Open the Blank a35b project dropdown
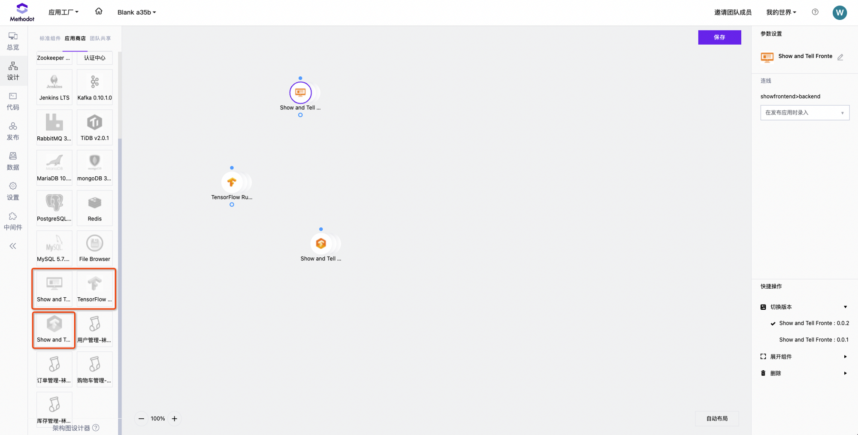 tap(136, 12)
